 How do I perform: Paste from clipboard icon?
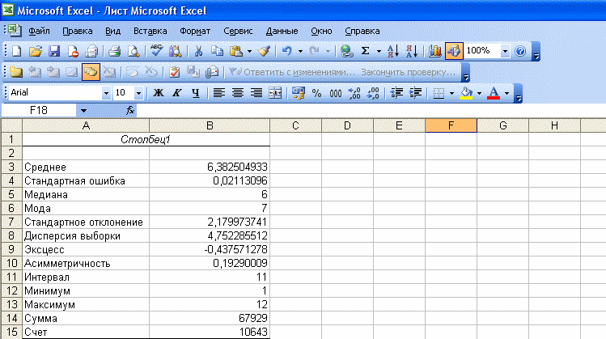point(236,51)
